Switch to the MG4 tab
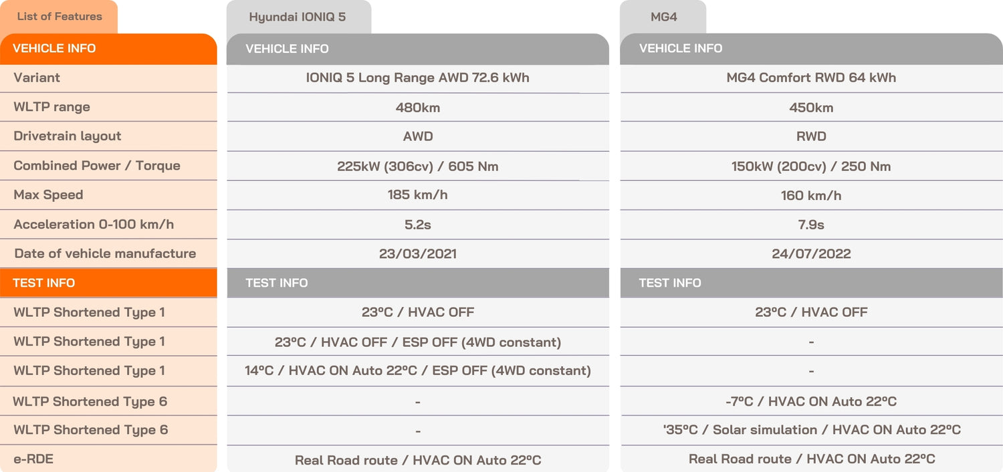Viewport: 1003px width, 472px height. point(663,17)
